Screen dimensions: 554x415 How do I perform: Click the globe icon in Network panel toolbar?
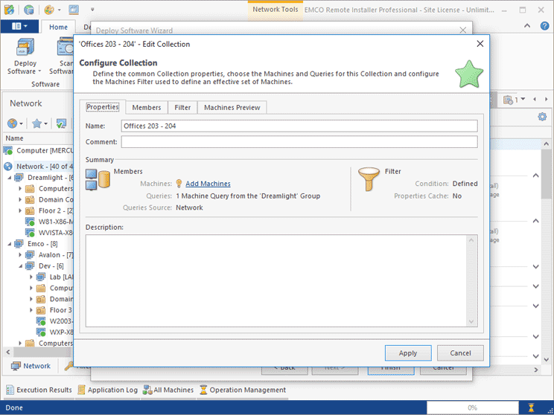(13, 123)
